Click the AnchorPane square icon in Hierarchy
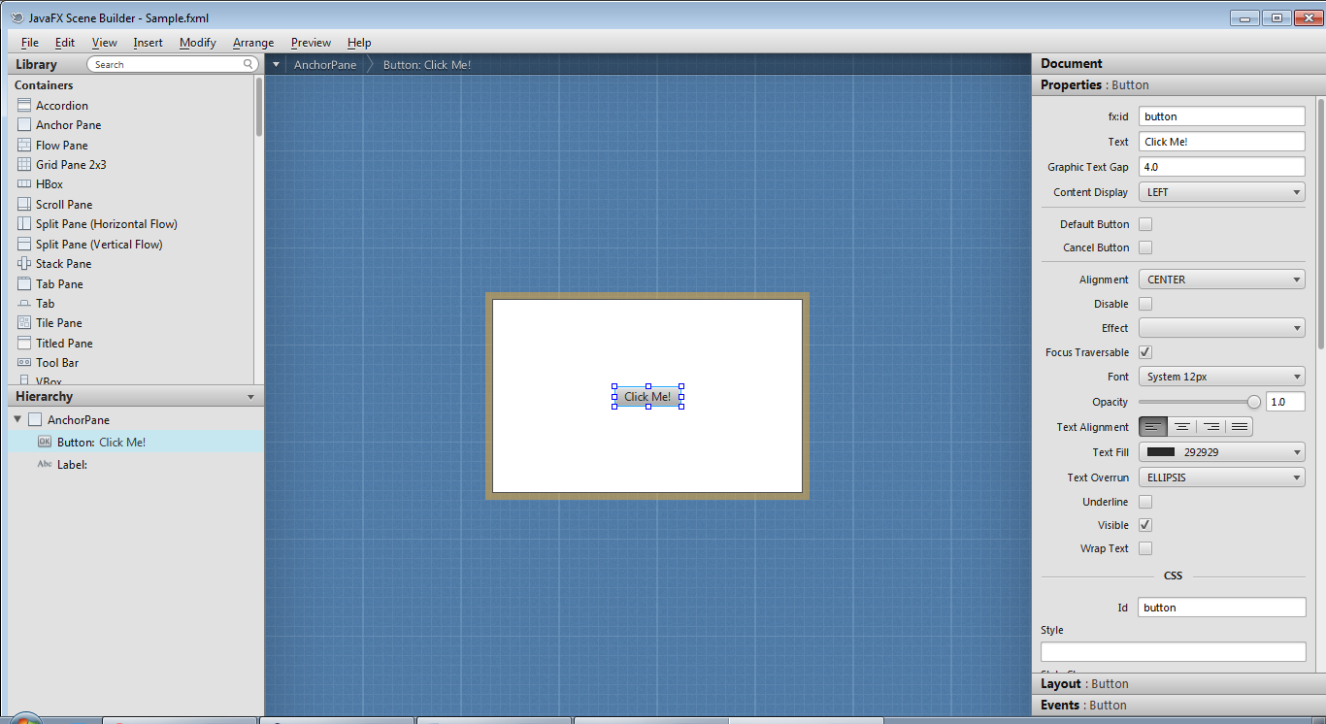This screenshot has height=724, width=1326. click(x=35, y=420)
